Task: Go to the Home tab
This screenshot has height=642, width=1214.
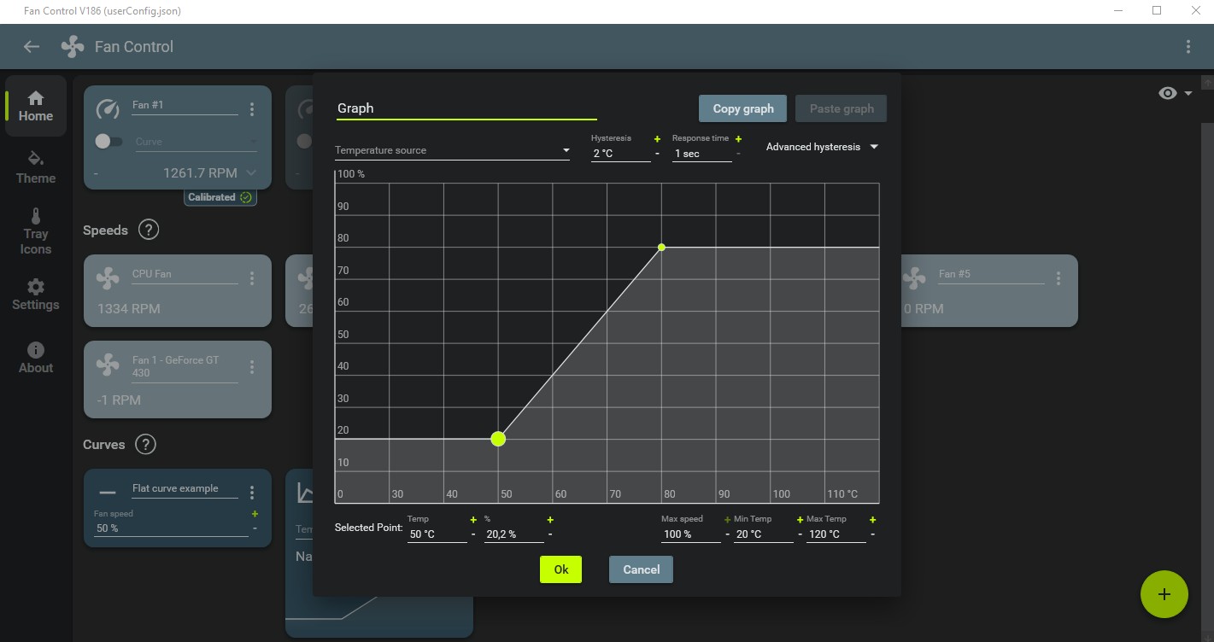Action: coord(36,106)
